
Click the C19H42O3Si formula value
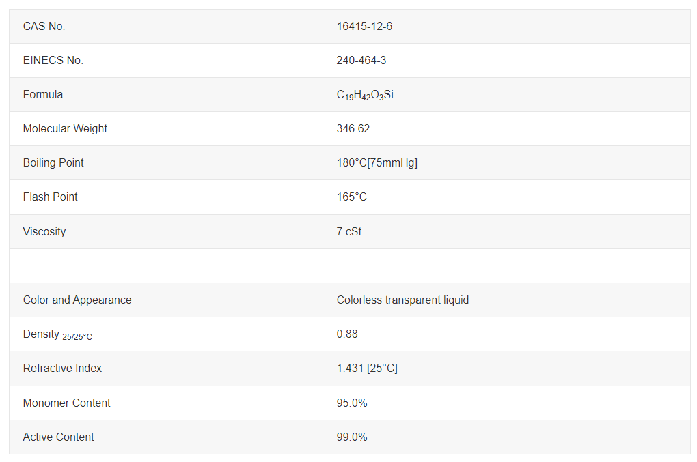point(365,95)
